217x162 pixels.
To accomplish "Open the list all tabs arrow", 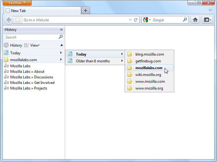I will pyautogui.click(x=210, y=10).
